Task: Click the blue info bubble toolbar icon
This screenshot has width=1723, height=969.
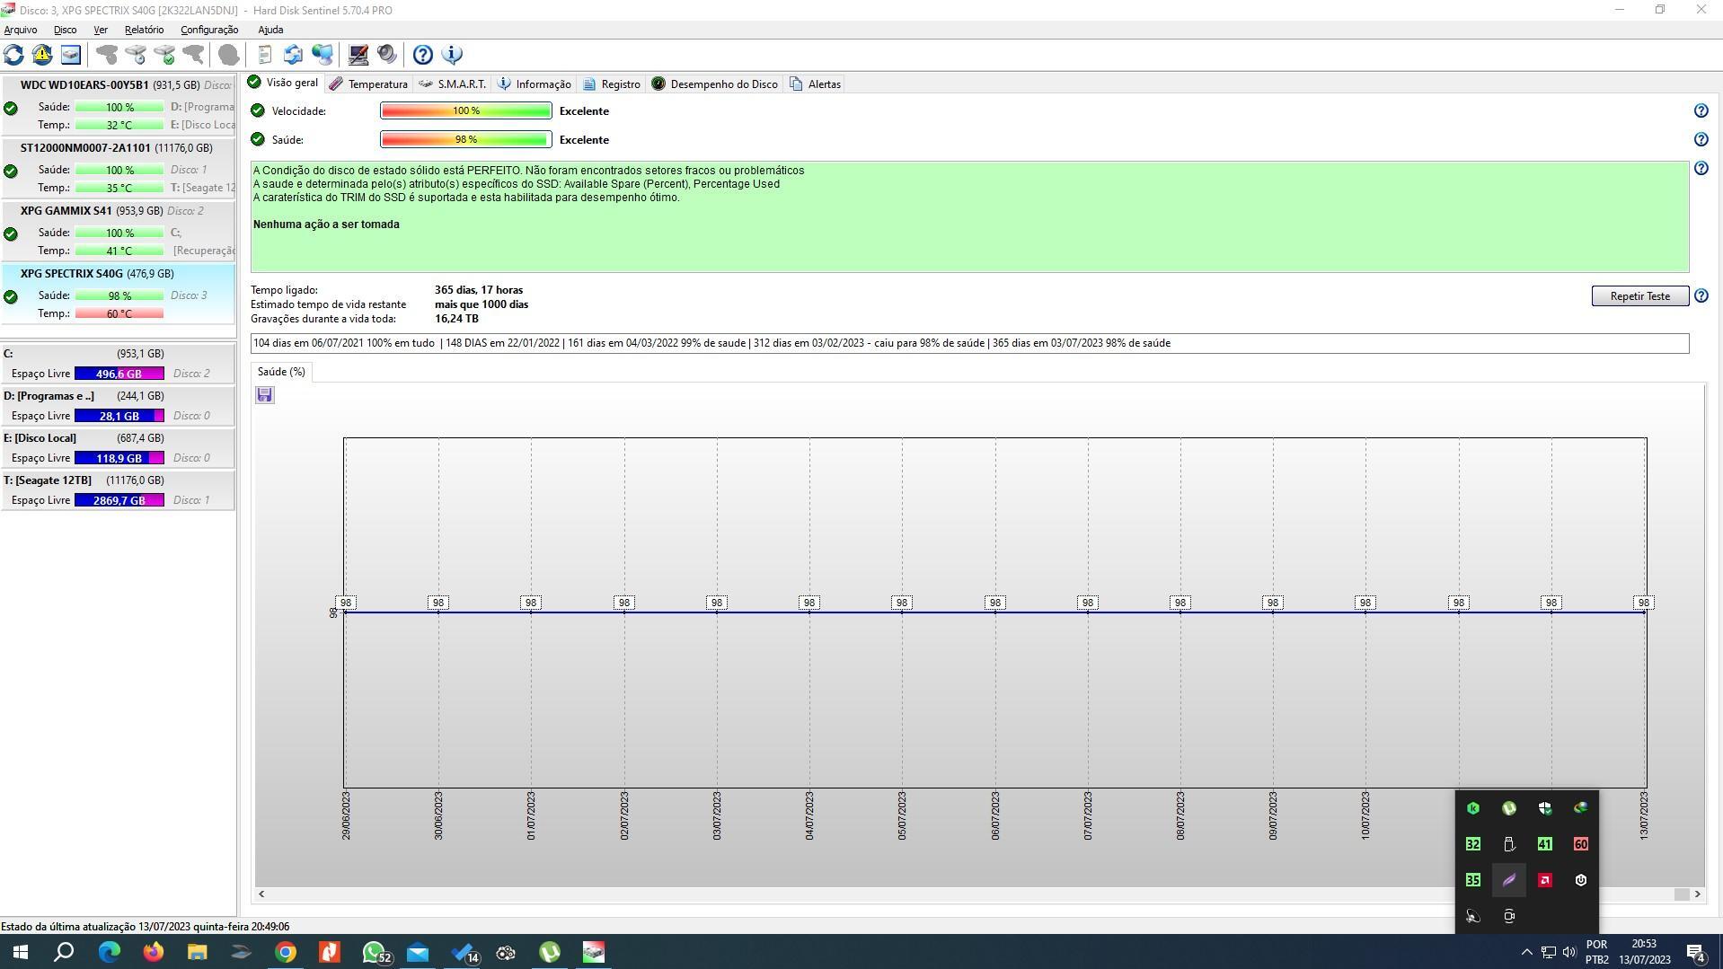Action: pos(452,55)
